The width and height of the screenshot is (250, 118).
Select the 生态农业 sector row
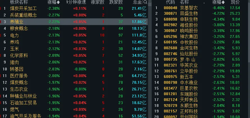74,89
